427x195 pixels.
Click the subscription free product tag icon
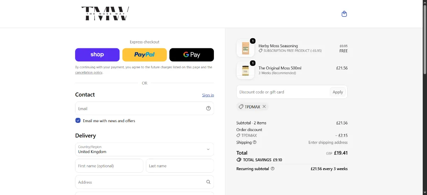pyautogui.click(x=260, y=51)
